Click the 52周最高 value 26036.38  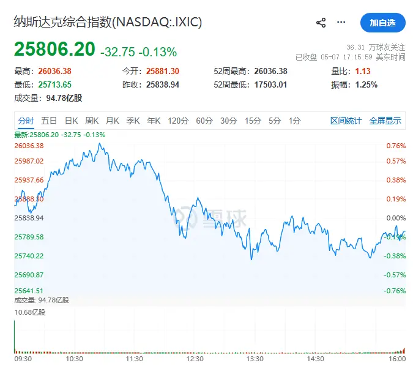click(271, 71)
